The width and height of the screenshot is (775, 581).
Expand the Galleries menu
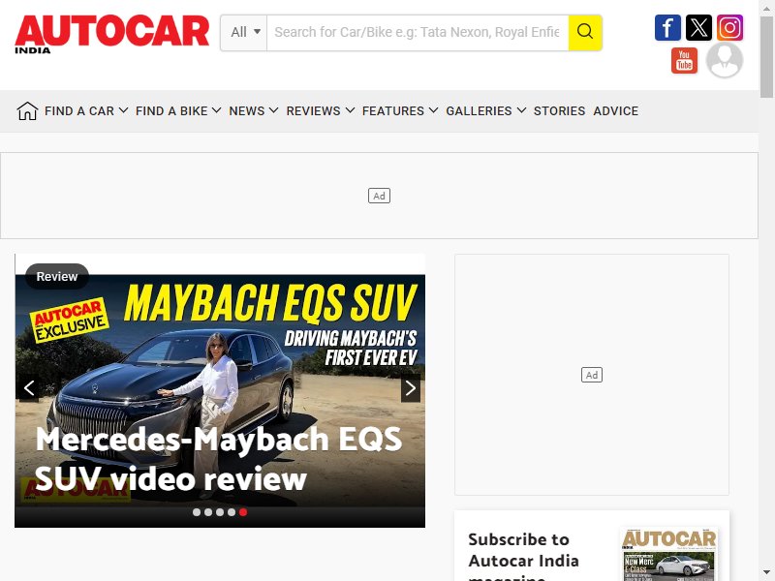(x=486, y=111)
